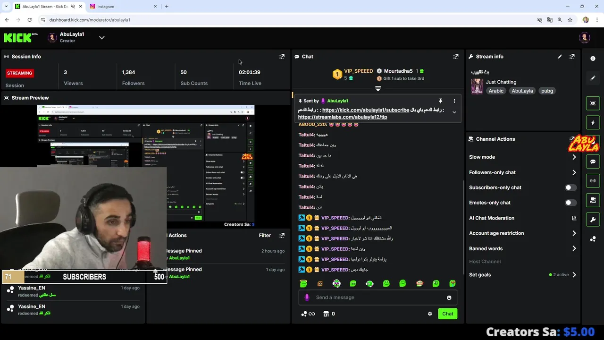This screenshot has width=604, height=340.
Task: Toggle the wrench sidebar icon
Action: (593, 220)
